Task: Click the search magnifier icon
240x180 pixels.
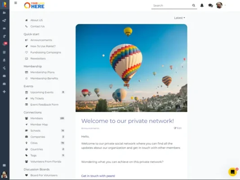Action: [x=194, y=5]
